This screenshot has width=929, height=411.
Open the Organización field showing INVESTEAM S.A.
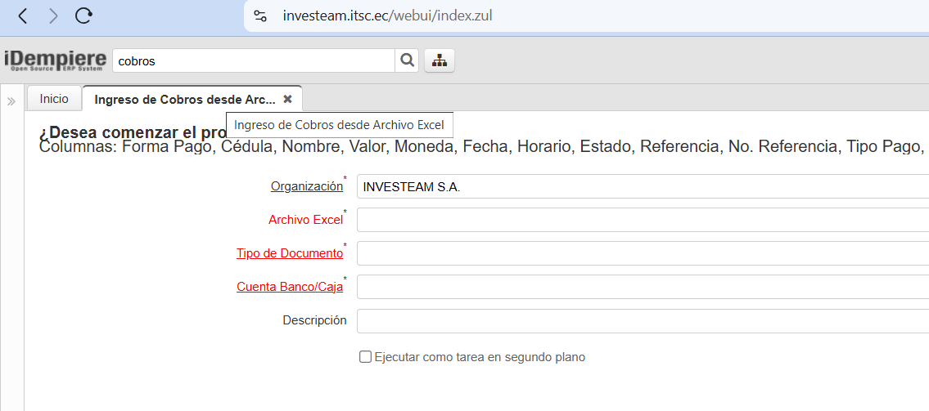[x=643, y=186]
